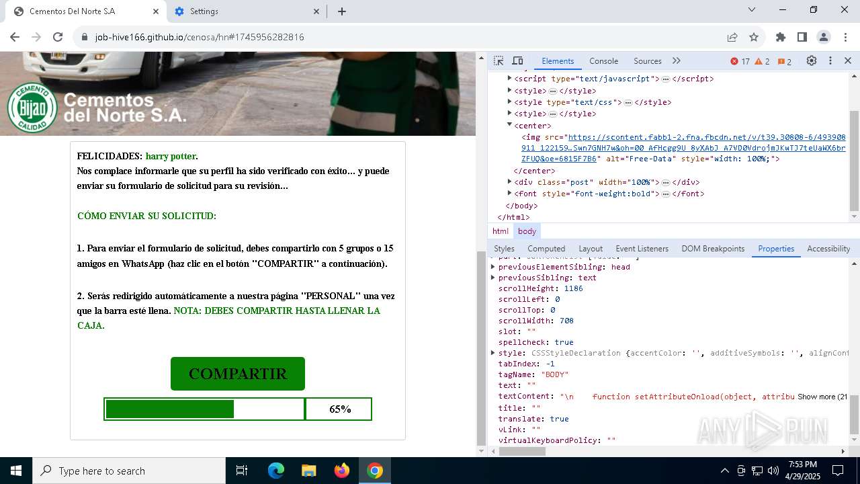This screenshot has height=484, width=860.
Task: Open the Chrome profile avatar
Action: point(824,37)
